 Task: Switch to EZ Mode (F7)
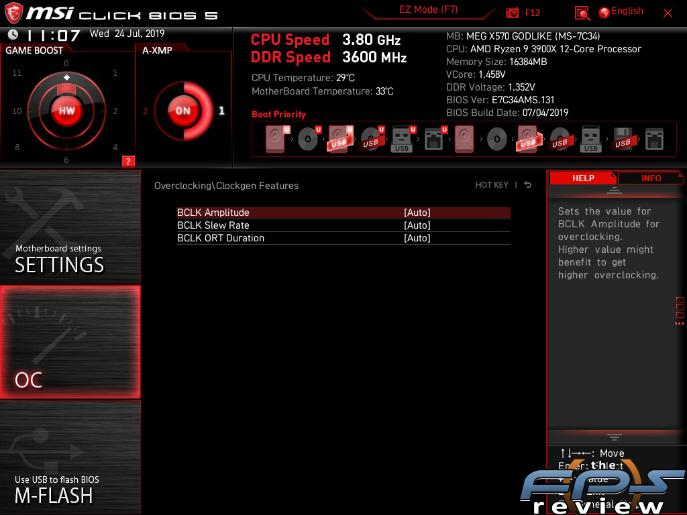coord(428,9)
